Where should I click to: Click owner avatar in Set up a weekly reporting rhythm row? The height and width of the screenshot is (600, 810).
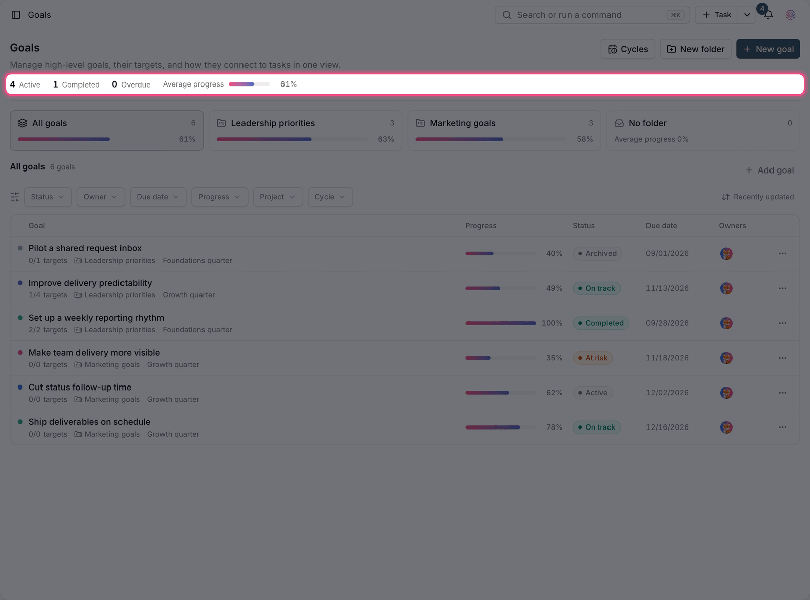[x=726, y=323]
